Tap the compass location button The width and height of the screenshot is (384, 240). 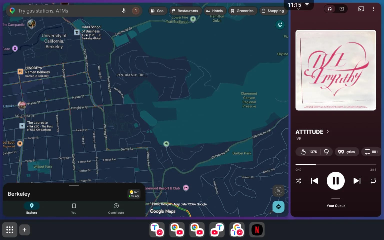pyautogui.click(x=278, y=191)
